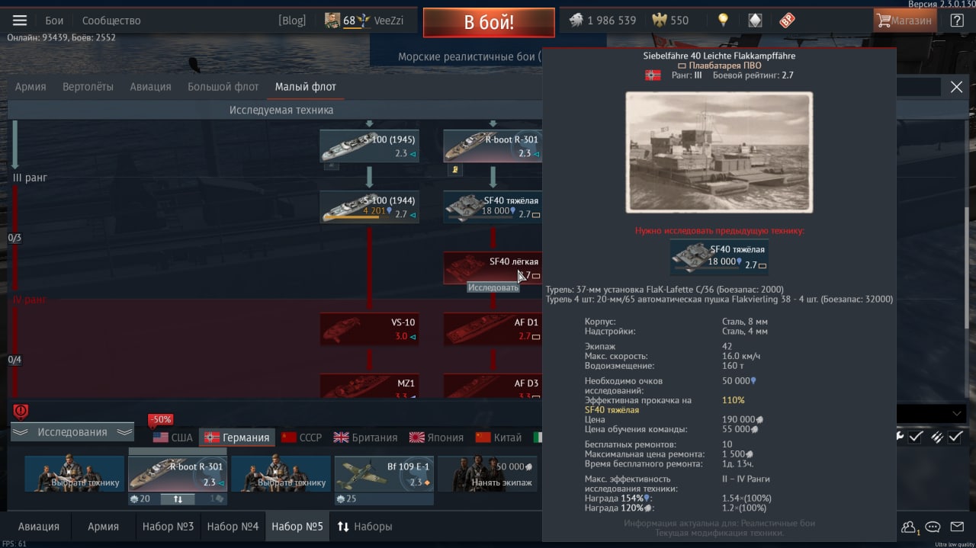
Task: Click the В бой! button
Action: (489, 22)
